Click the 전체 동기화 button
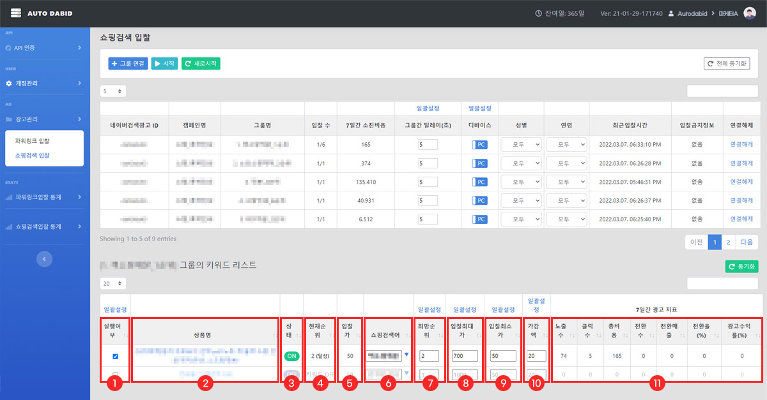 [x=727, y=63]
